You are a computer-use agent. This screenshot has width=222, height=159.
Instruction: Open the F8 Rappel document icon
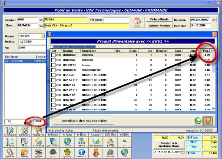[10, 142]
